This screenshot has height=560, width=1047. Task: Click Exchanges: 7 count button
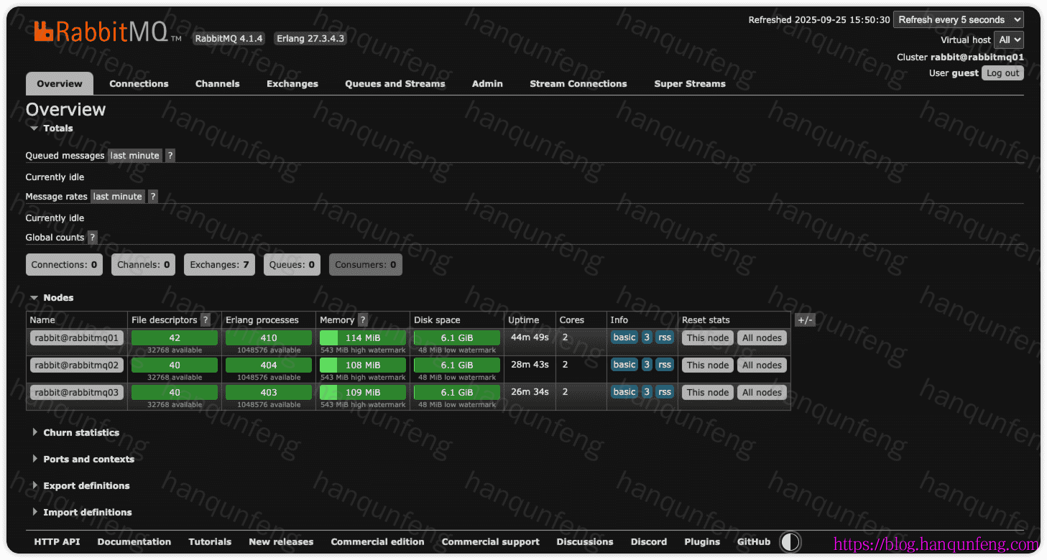click(219, 265)
